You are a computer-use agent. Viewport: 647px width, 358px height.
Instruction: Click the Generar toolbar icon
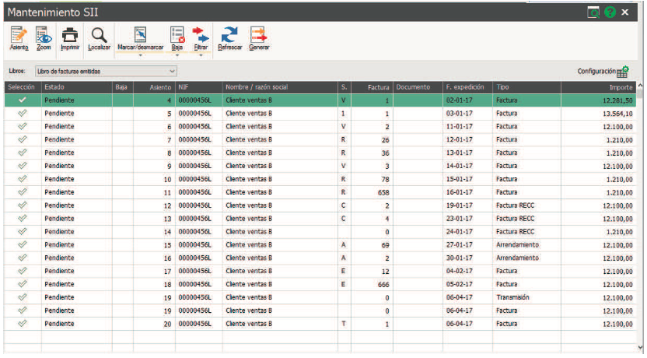(259, 39)
